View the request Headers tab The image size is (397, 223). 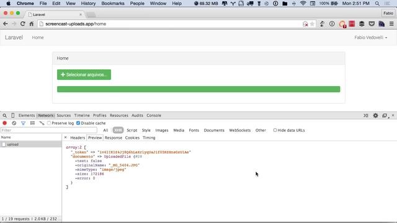click(78, 138)
